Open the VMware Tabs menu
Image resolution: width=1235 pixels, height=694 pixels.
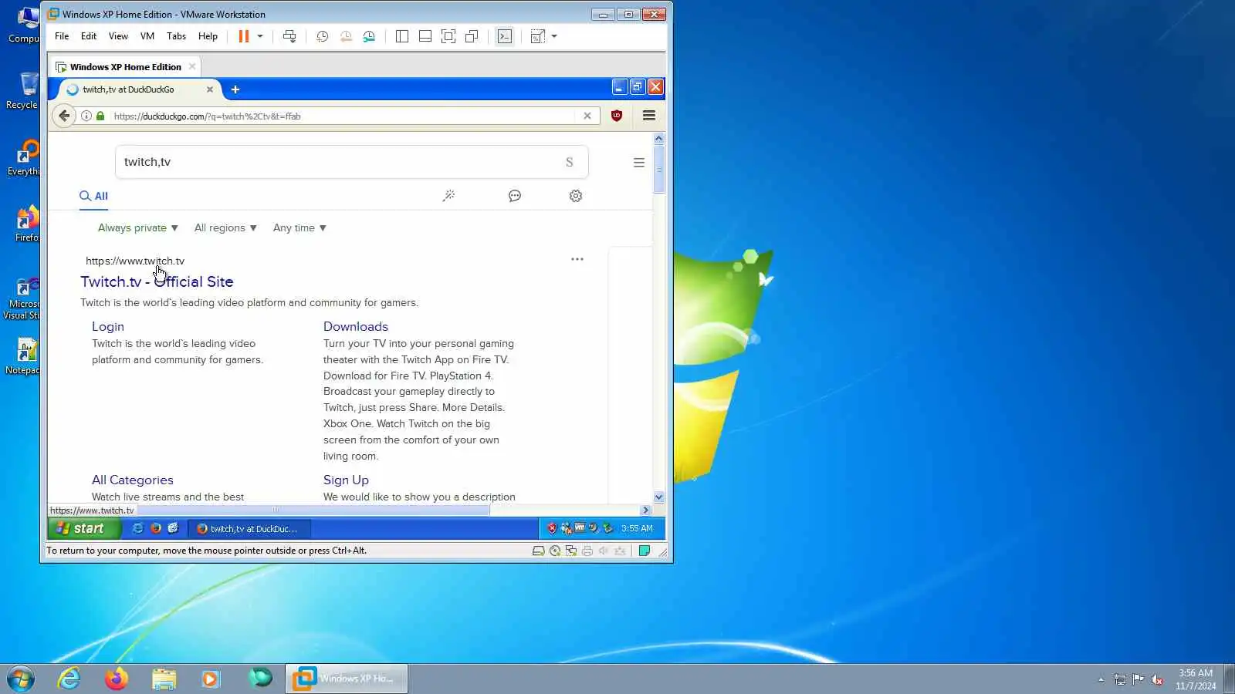(x=176, y=36)
